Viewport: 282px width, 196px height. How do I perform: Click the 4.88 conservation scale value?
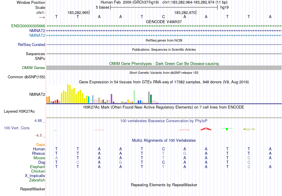pos(38,121)
